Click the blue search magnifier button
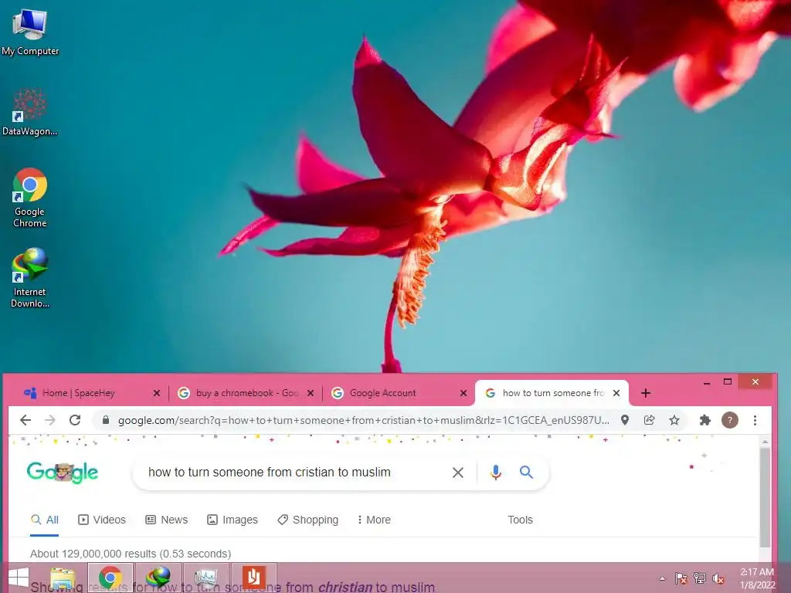Image resolution: width=791 pixels, height=593 pixels. coord(526,472)
